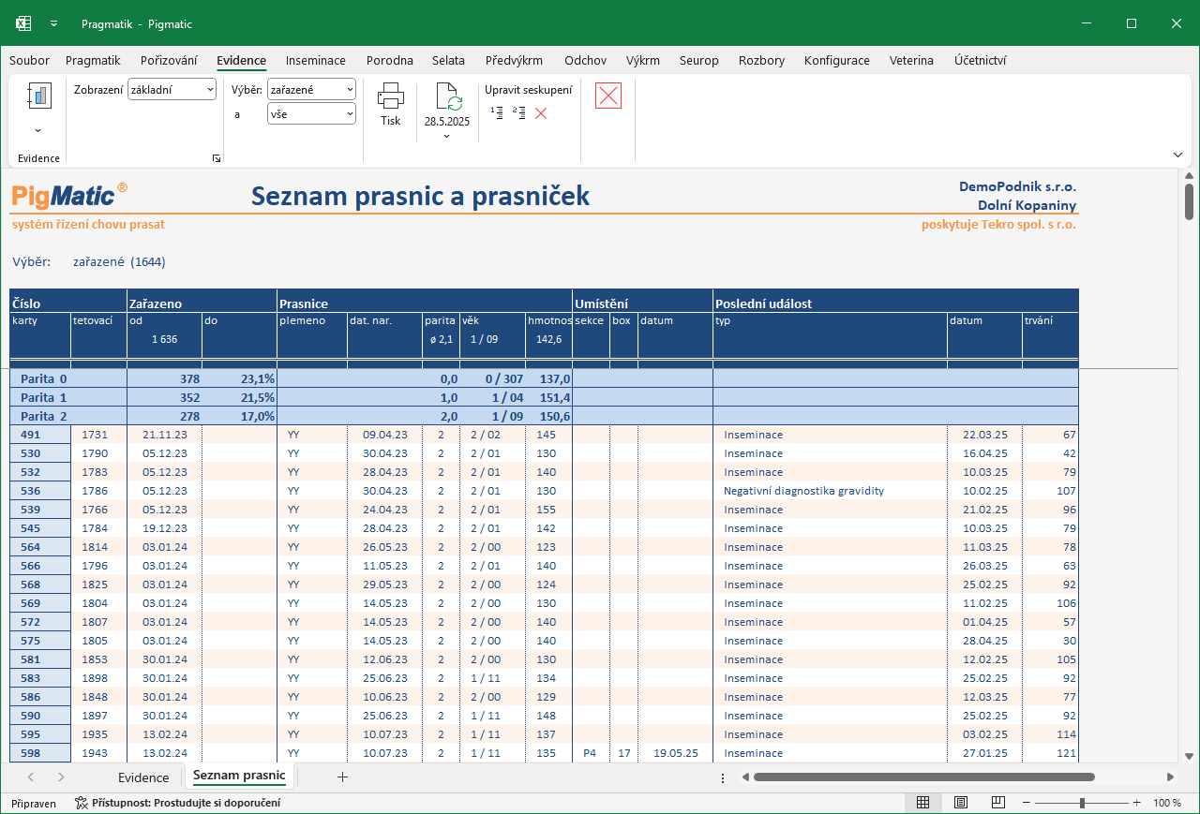Switch to the Evidence sheet tab
The width and height of the screenshot is (1200, 814).
click(x=143, y=777)
